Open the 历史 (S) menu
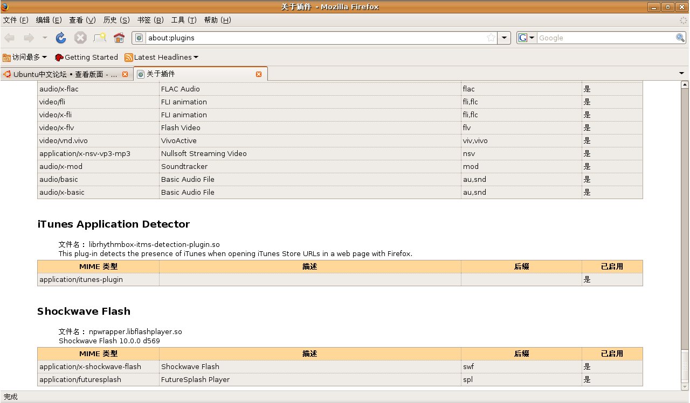 (116, 20)
